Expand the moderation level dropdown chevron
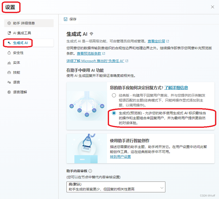 [162, 188]
